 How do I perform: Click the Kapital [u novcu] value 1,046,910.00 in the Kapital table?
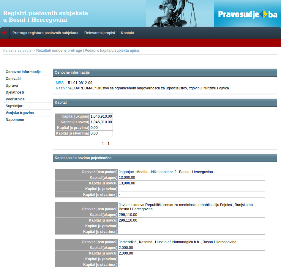pyautogui.click(x=101, y=122)
